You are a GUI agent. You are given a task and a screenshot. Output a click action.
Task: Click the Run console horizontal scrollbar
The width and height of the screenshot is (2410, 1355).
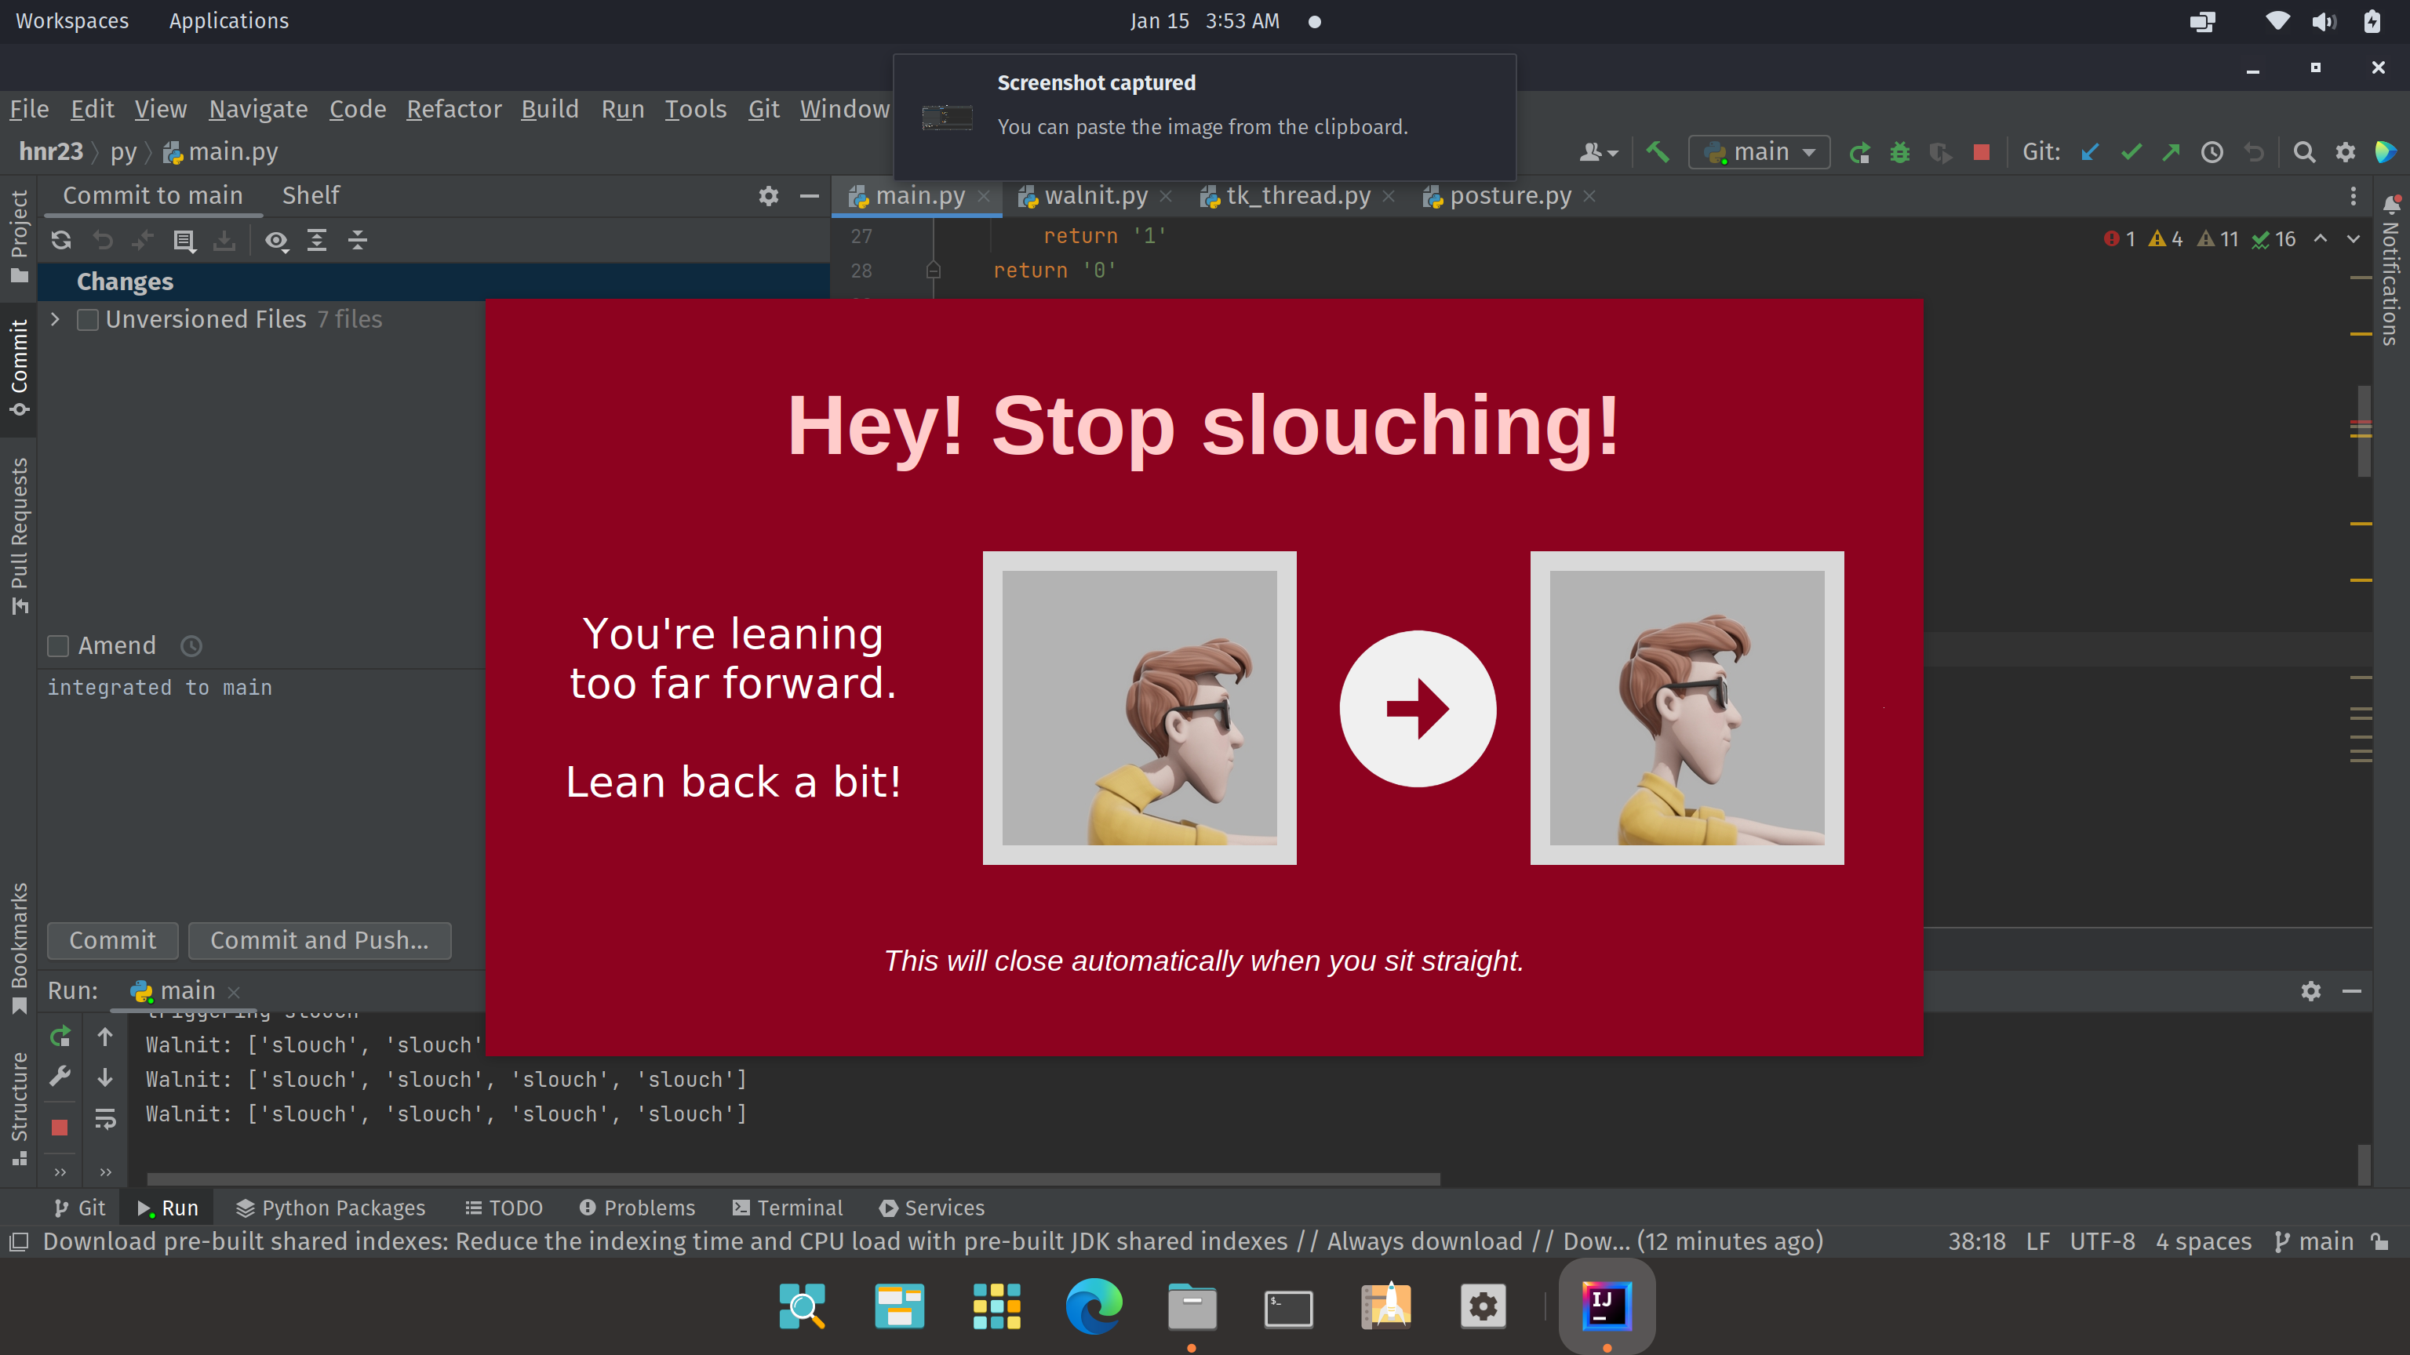pyautogui.click(x=793, y=1179)
